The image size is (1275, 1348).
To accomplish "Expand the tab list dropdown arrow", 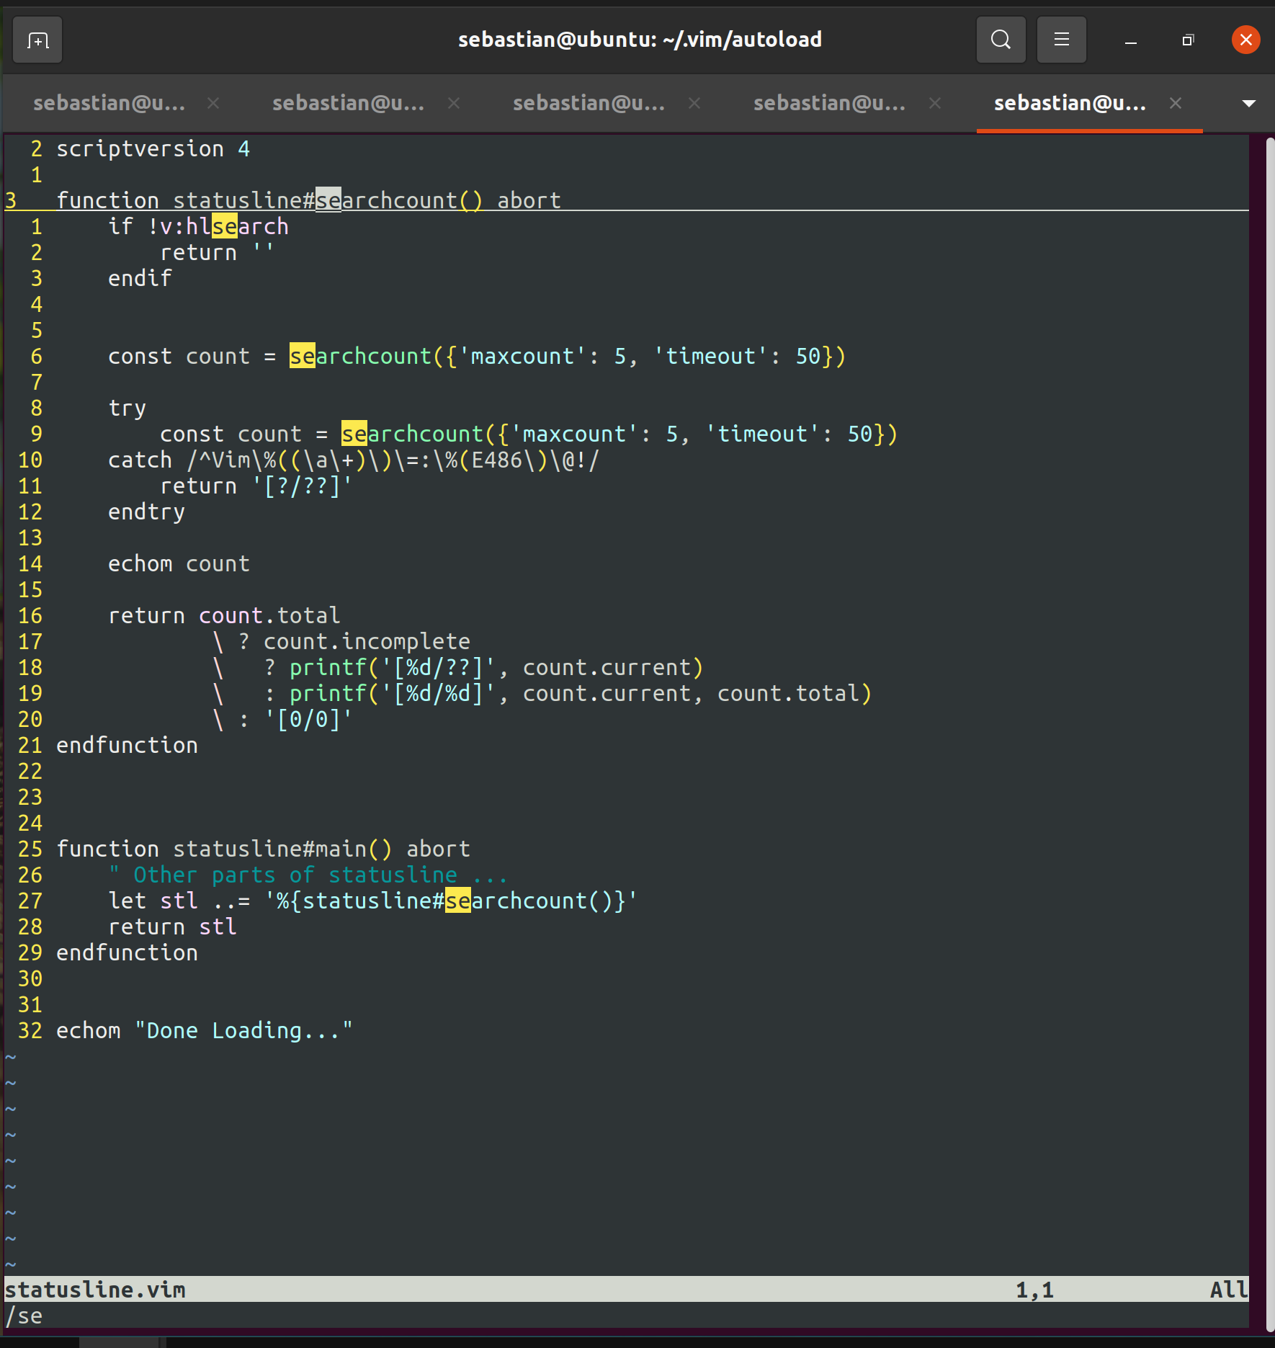I will 1249,104.
